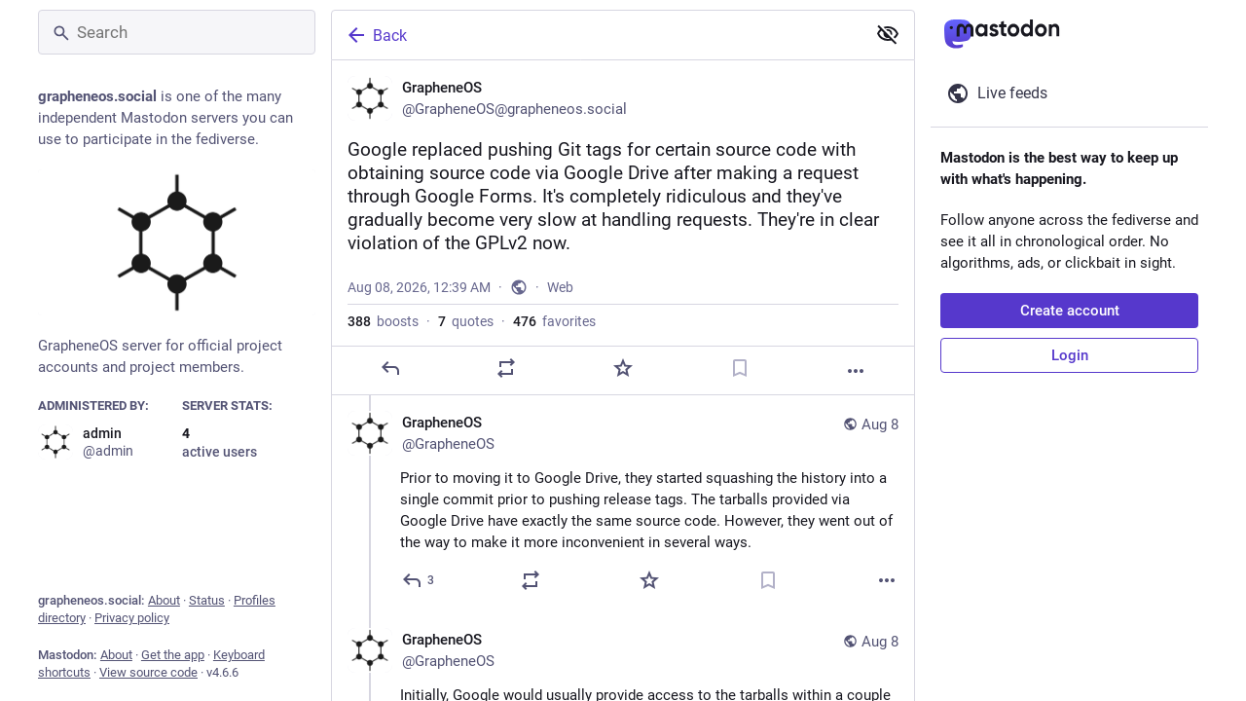Open the Privacy policy link

pos(131,618)
